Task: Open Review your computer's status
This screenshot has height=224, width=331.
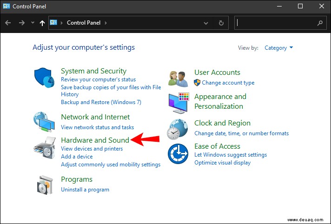Action: coord(99,79)
